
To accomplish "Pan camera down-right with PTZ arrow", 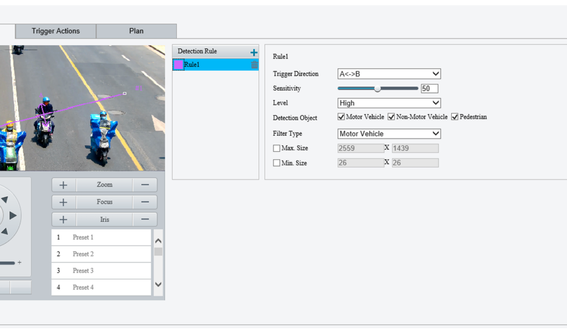I will click(x=5, y=232).
